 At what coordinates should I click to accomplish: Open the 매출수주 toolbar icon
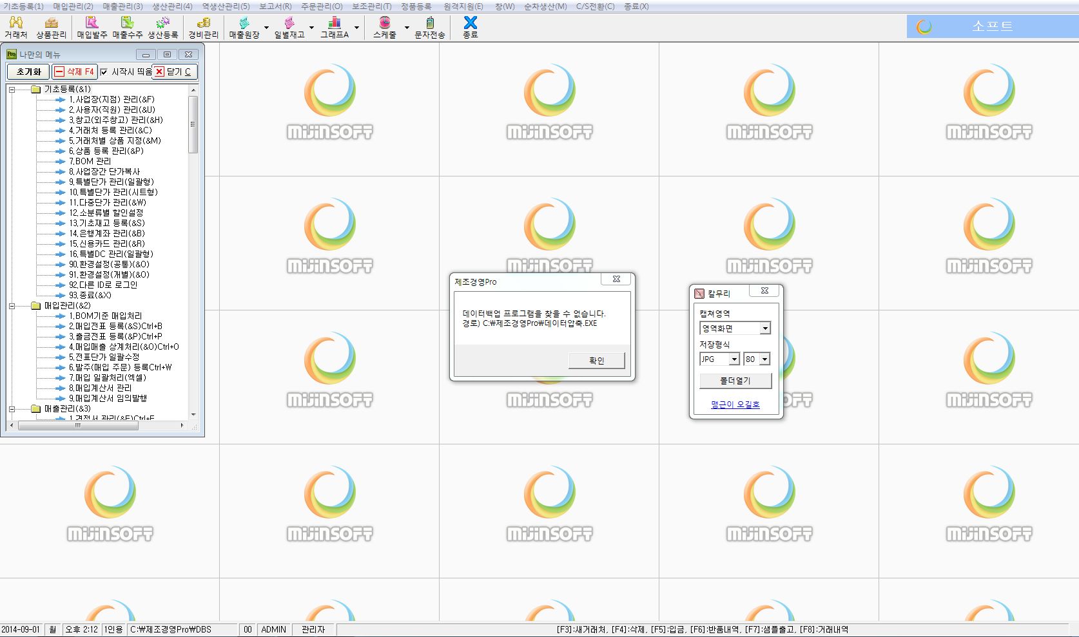coord(128,28)
